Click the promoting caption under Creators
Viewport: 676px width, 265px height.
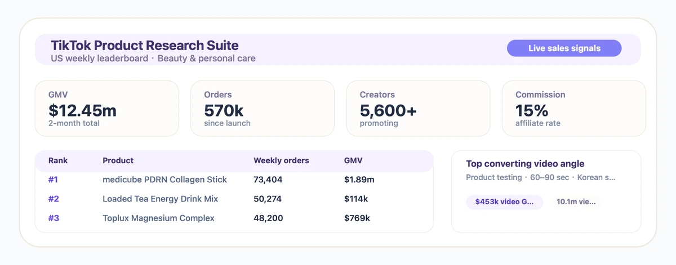pos(379,123)
